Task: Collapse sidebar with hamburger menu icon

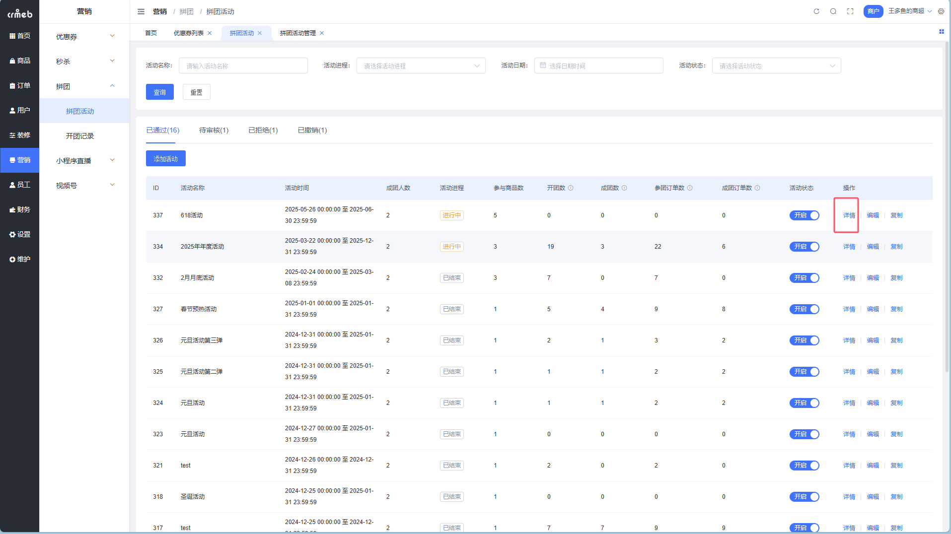Action: click(141, 11)
